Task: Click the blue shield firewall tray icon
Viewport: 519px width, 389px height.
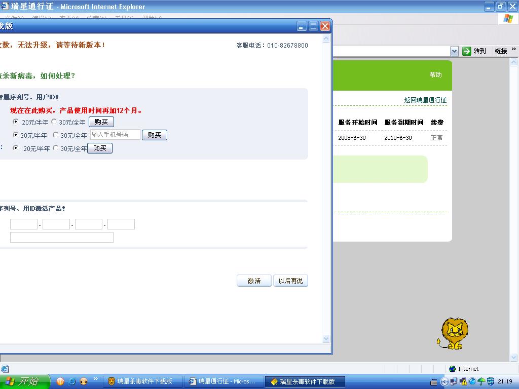Action: tap(490, 382)
